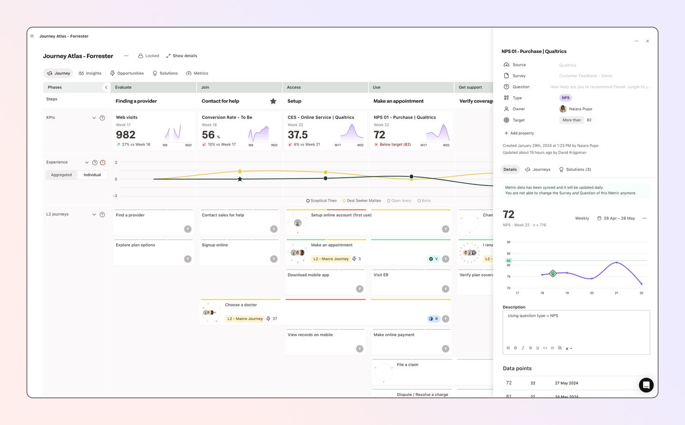Open KPIs help question mark icon
Image resolution: width=685 pixels, height=425 pixels.
(102, 118)
